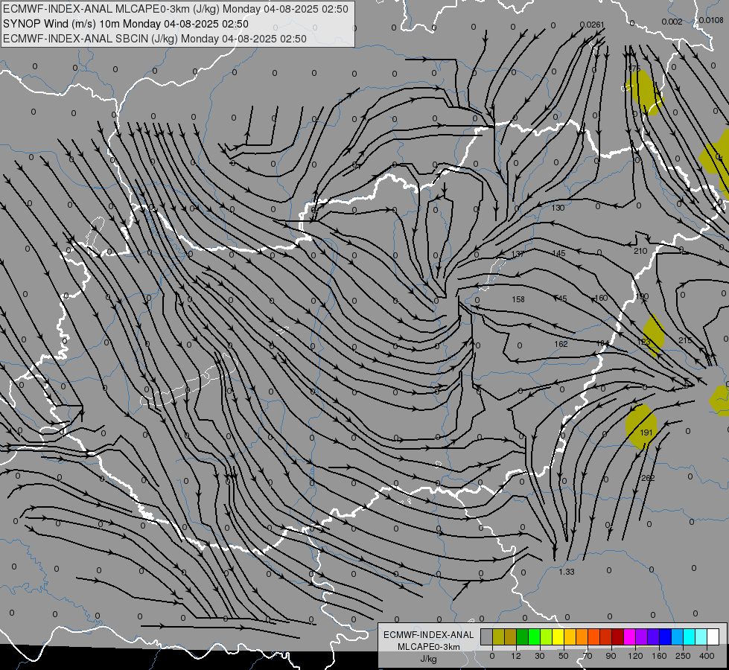The height and width of the screenshot is (670, 729).
Task: Pick the pure blue swatch at legend value 160
Action: [665, 636]
